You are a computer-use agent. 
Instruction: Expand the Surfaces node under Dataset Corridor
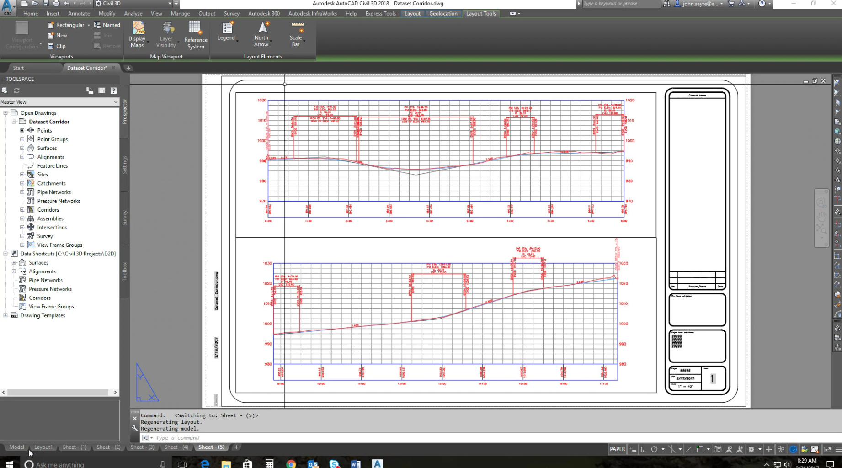[22, 148]
